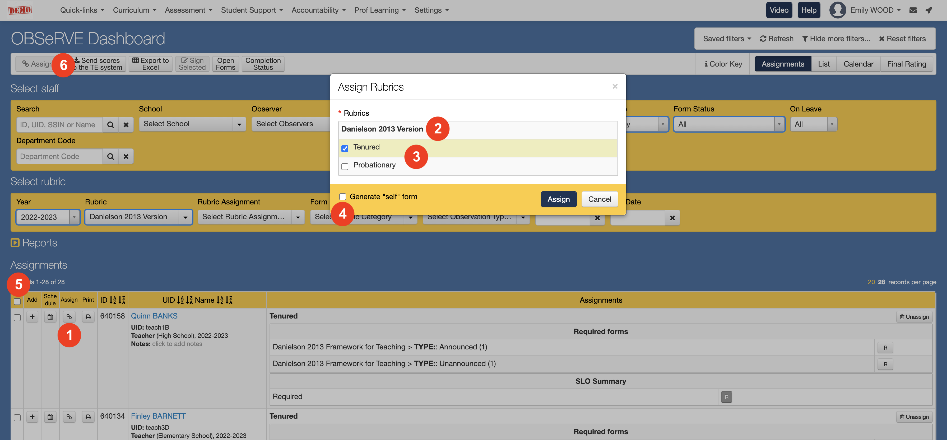This screenshot has height=440, width=947.
Task: Check the Probationary rubric checkbox
Action: [x=345, y=166]
